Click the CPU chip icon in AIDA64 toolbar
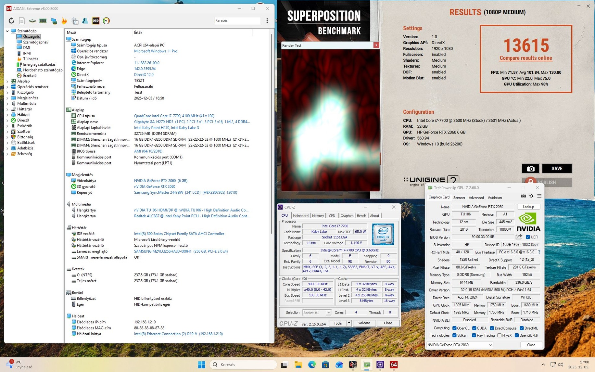The image size is (595, 372). 32,21
